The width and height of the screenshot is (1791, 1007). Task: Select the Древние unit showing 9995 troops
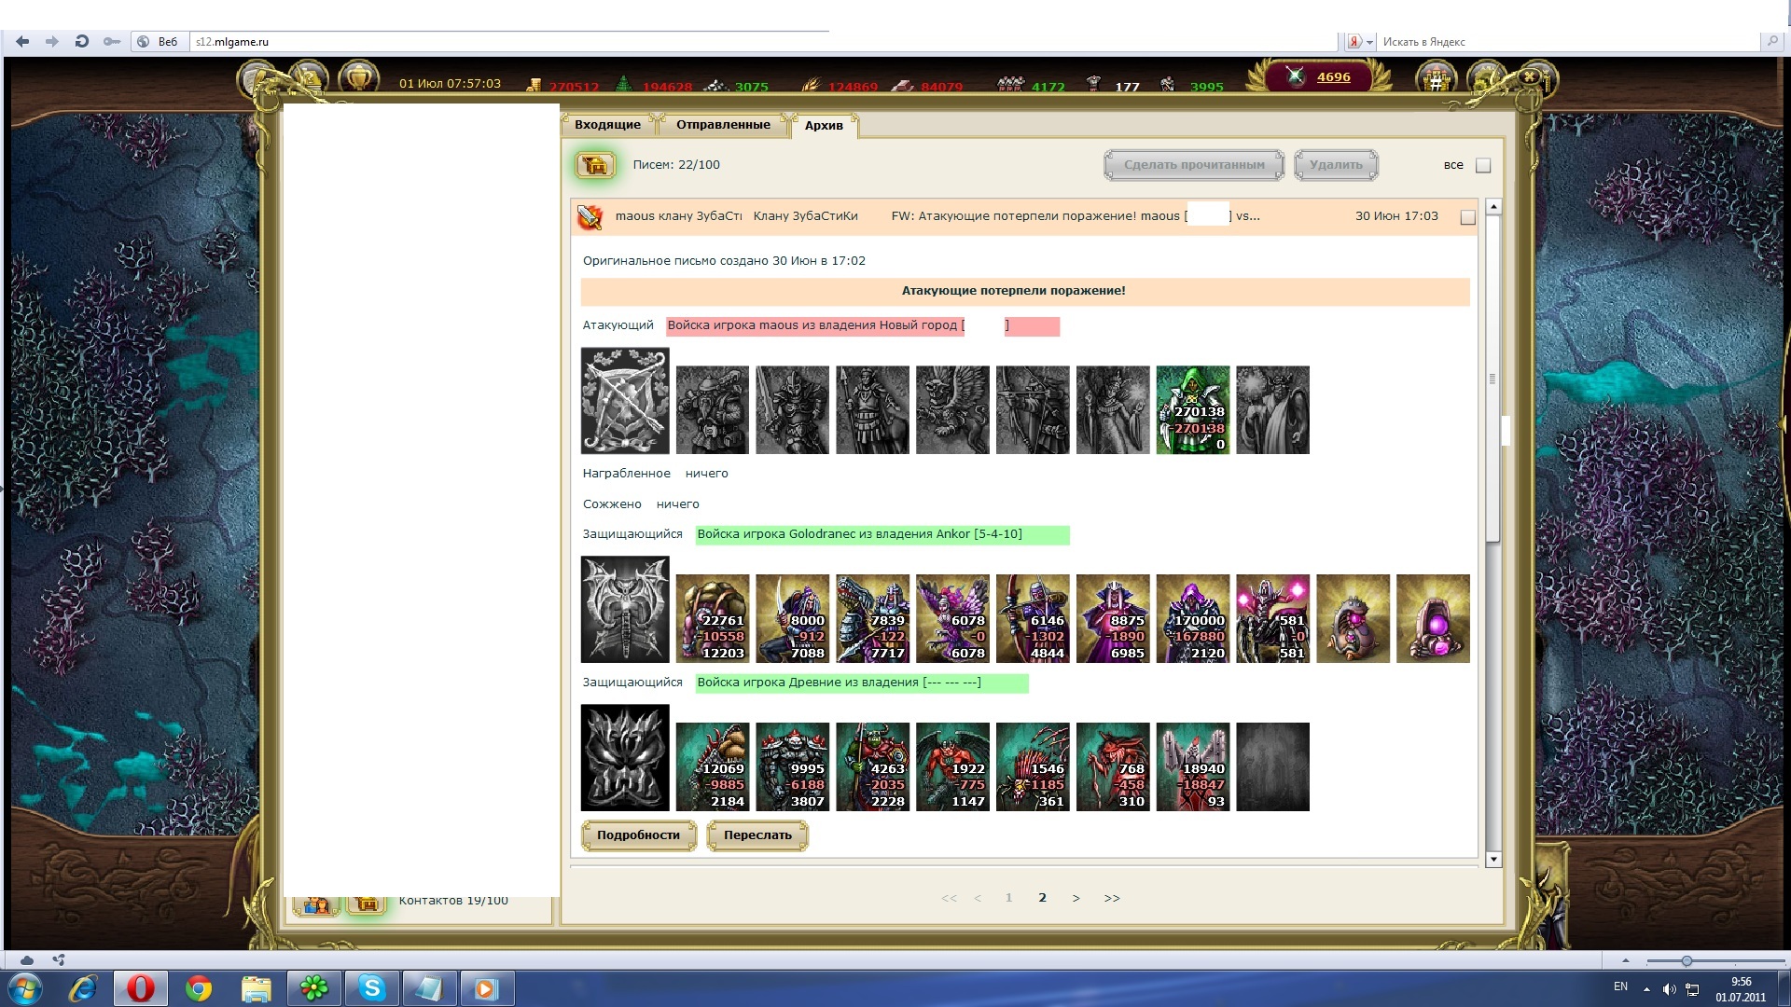(x=793, y=767)
